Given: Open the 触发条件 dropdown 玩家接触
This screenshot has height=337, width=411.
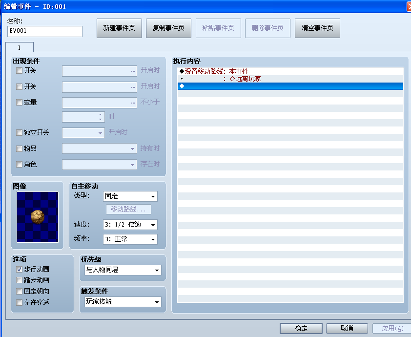Looking at the screenshot, I should pos(123,302).
